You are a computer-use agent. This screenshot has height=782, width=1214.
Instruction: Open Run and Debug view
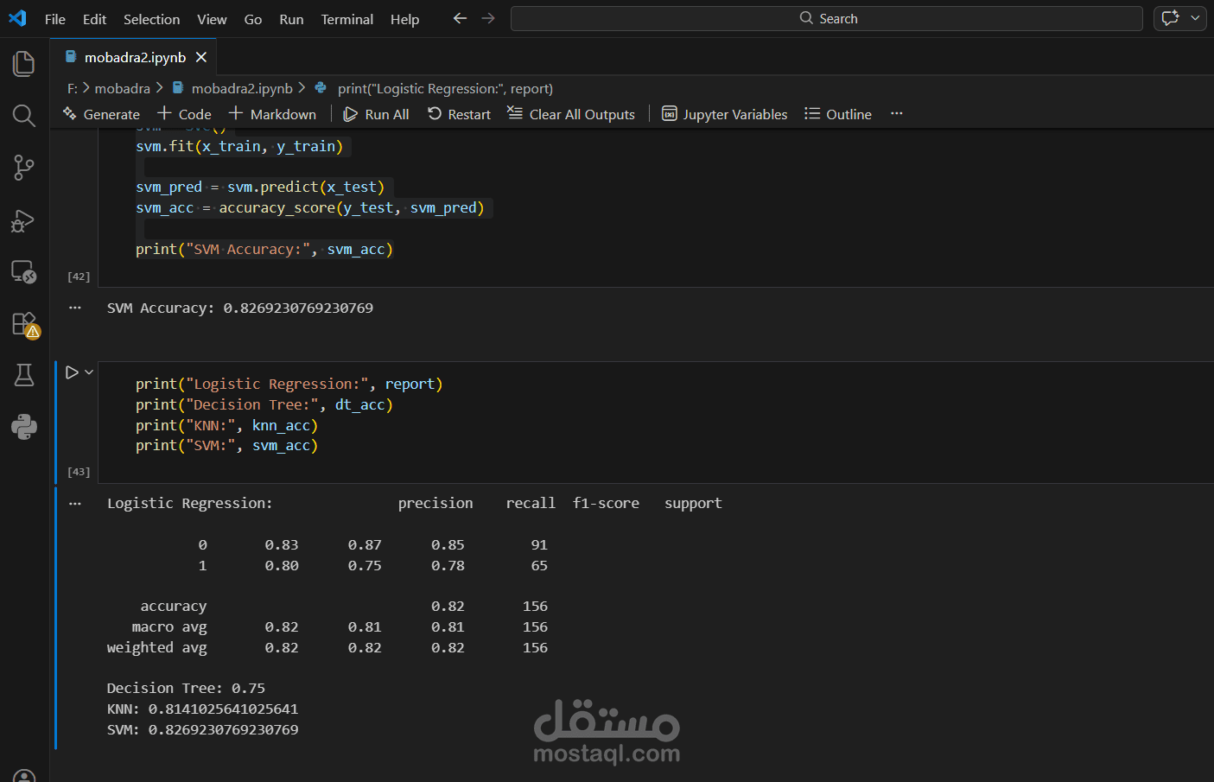click(x=24, y=220)
